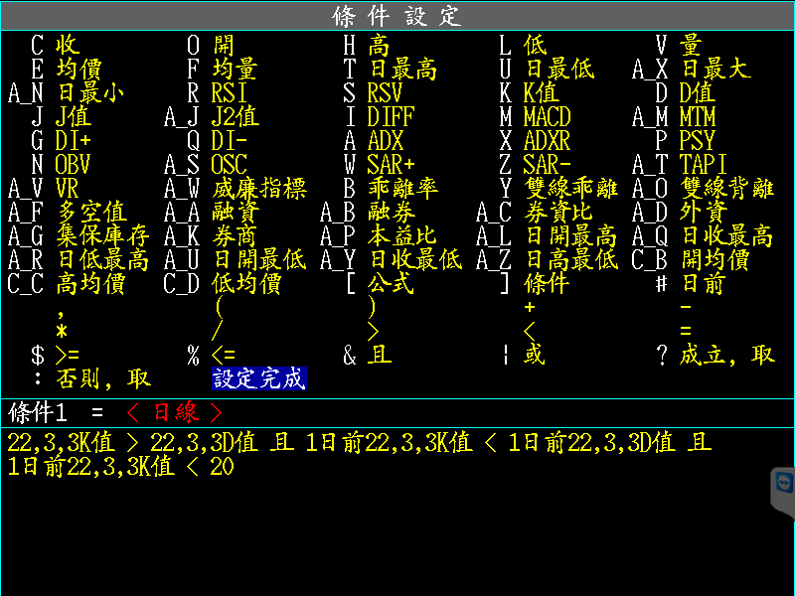
Task: Insert the <= comparison operator
Action: pos(224,355)
